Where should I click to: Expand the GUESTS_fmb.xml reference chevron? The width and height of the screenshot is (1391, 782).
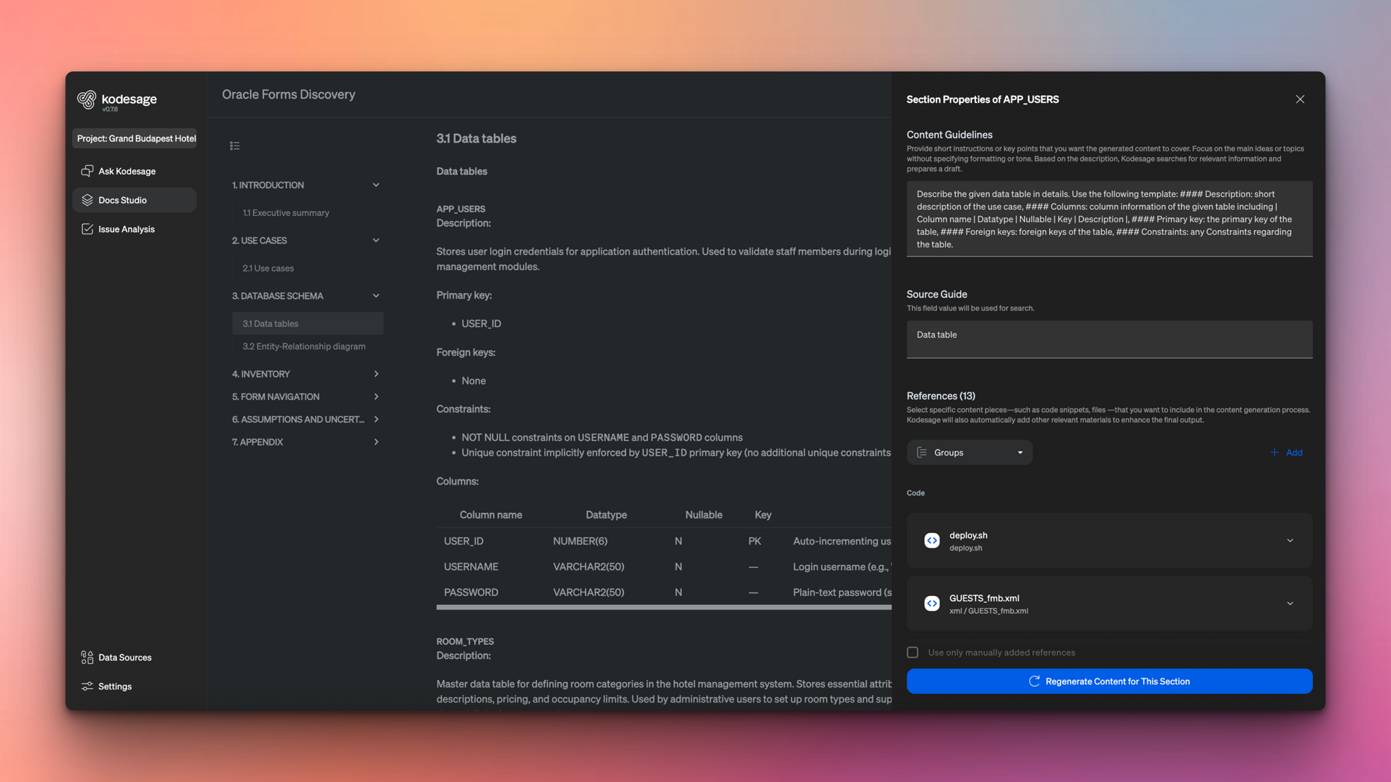[x=1290, y=603]
